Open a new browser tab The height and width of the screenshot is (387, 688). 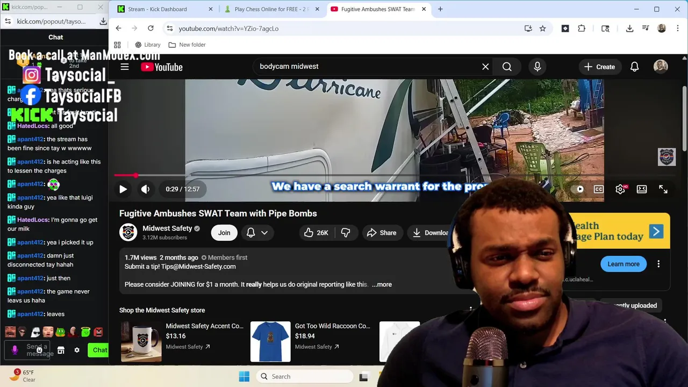pos(440,9)
